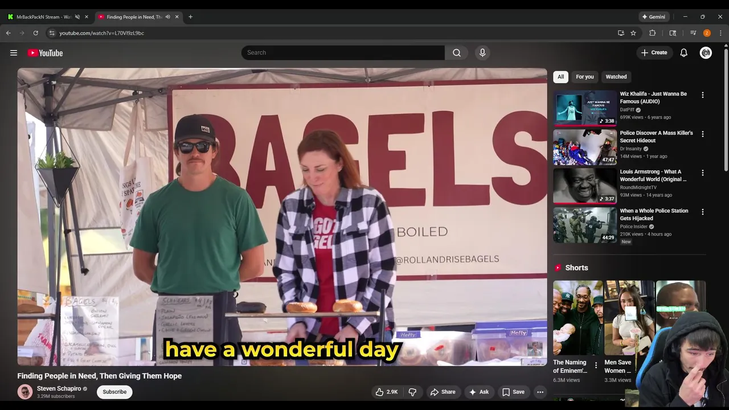Open The Naming of Eminem short thumbnail

point(578,318)
